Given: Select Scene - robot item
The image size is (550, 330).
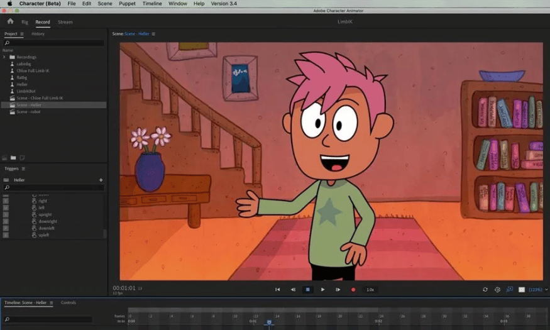Looking at the screenshot, I should pyautogui.click(x=28, y=111).
